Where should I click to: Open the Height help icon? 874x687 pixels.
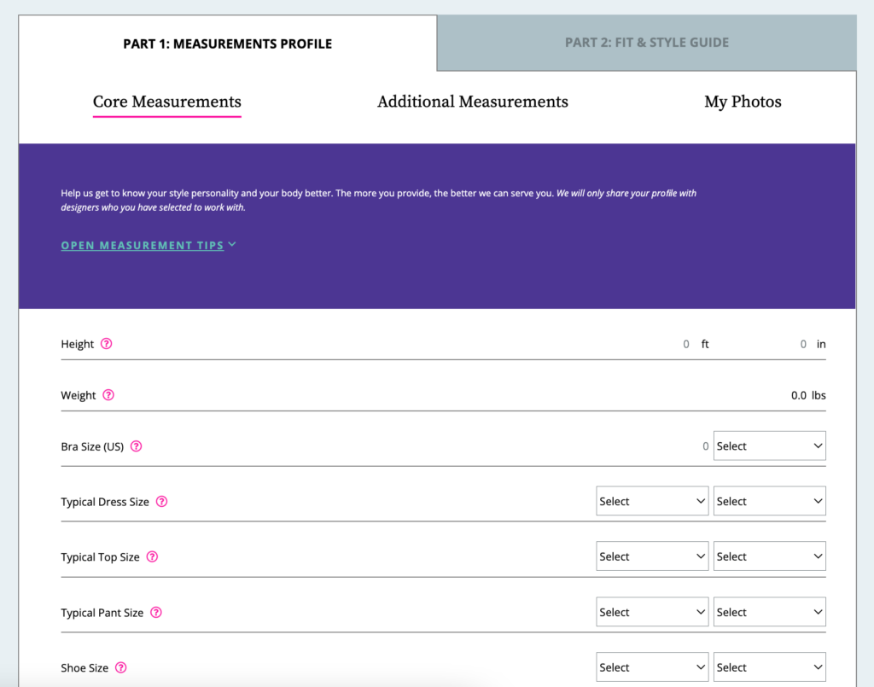[107, 344]
